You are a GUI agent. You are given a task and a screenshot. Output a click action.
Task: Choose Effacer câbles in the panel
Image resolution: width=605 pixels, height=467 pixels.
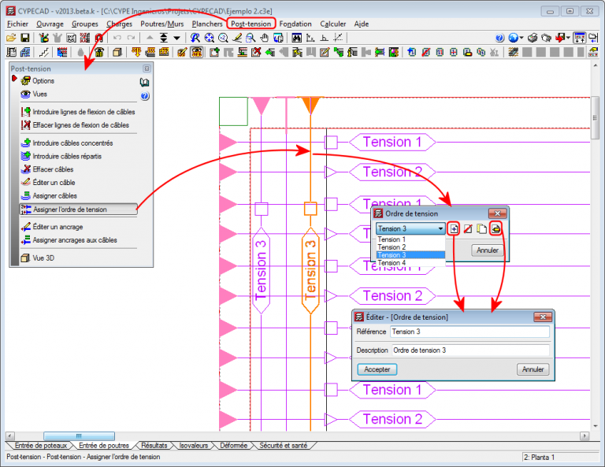pos(47,169)
